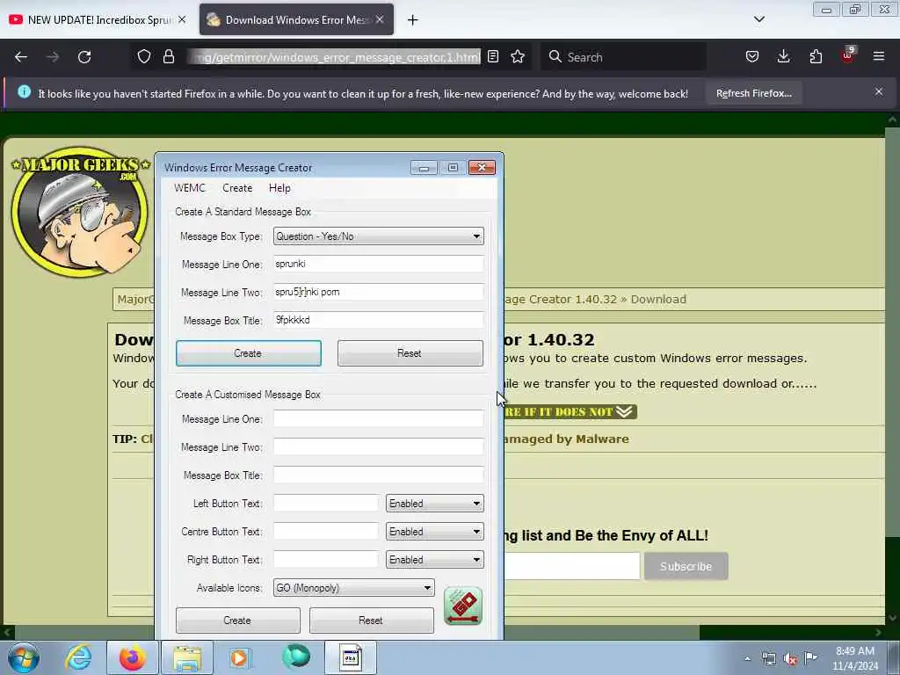The width and height of the screenshot is (900, 675).
Task: Reload the page in Firefox
Action: coord(84,57)
